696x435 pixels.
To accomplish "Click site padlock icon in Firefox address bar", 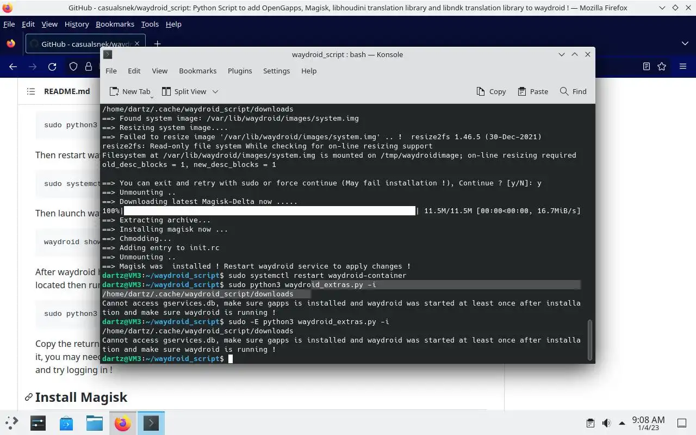I will pyautogui.click(x=89, y=66).
